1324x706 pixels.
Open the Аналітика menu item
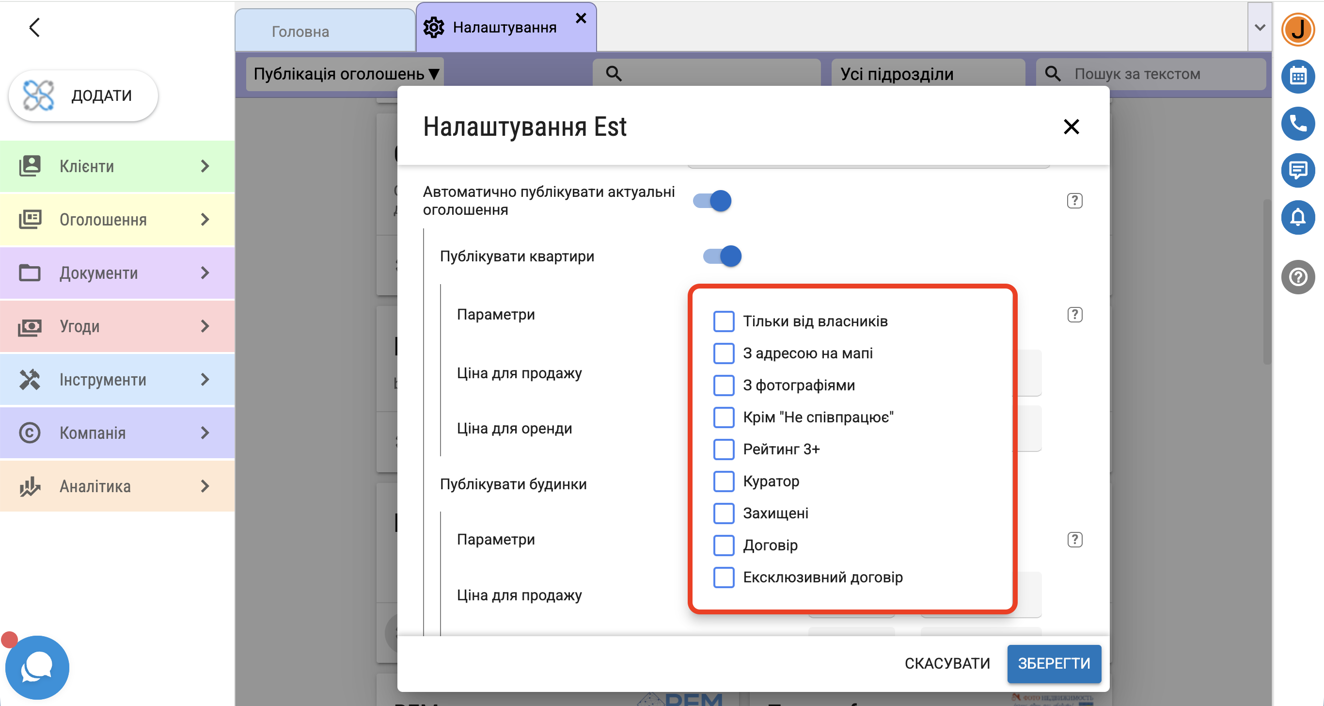pyautogui.click(x=117, y=486)
